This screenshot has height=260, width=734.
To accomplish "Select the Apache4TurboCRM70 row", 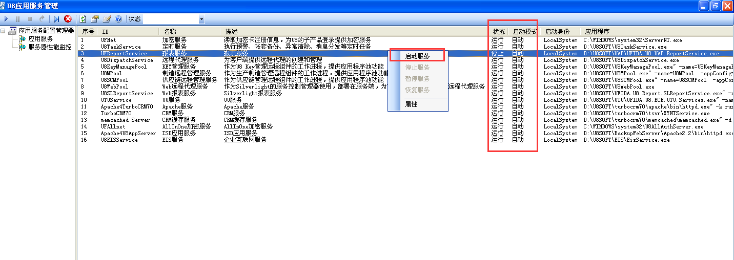I will [406, 106].
